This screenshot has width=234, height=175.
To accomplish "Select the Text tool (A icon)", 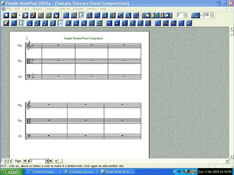I will pyautogui.click(x=128, y=15).
